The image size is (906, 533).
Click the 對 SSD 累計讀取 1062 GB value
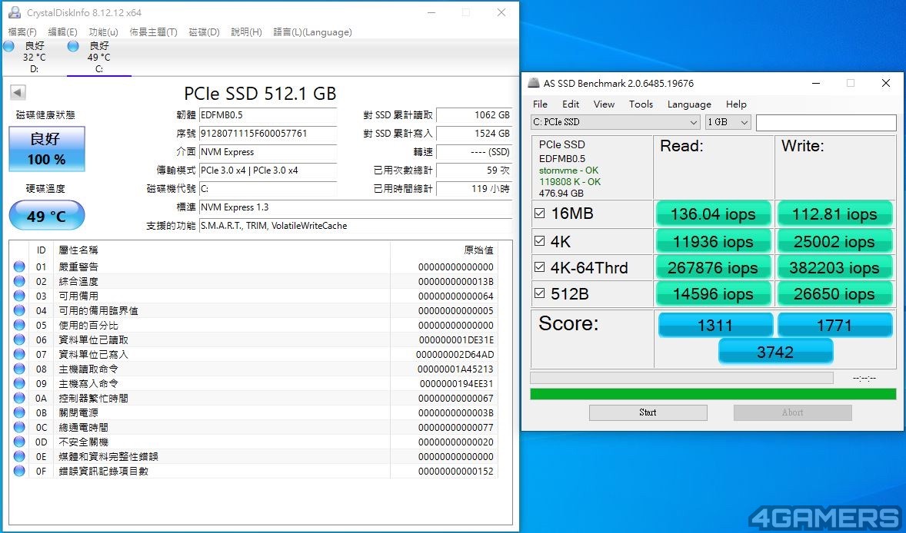click(475, 114)
